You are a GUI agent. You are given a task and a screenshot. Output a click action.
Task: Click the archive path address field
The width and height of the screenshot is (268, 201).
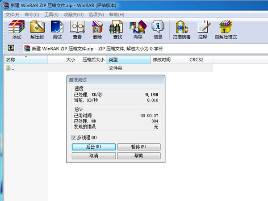point(145,49)
